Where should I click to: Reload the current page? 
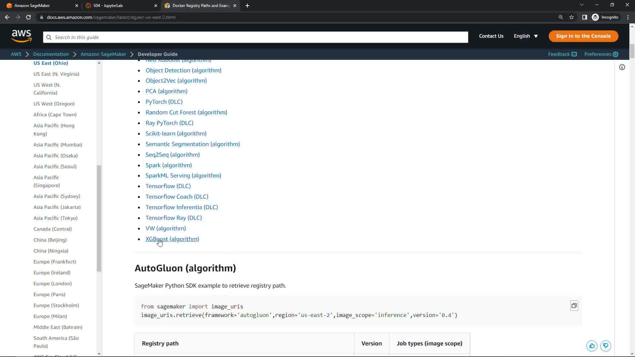[x=28, y=17]
